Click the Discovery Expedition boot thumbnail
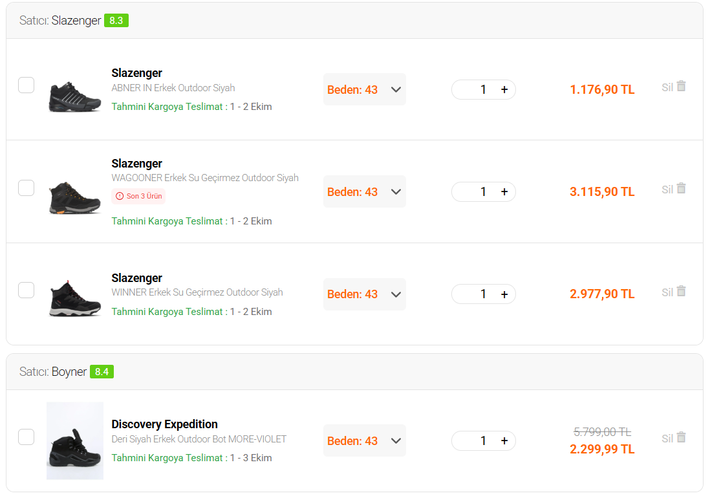The height and width of the screenshot is (500, 710). [x=75, y=440]
